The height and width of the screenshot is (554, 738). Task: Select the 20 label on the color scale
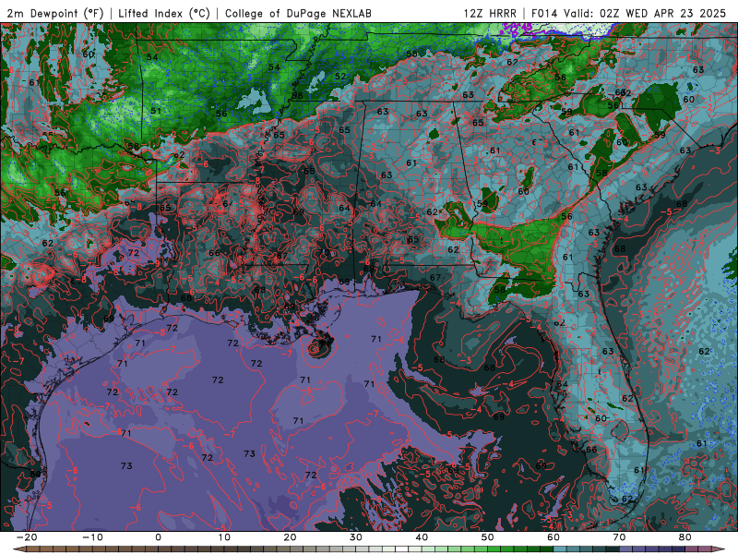tap(290, 537)
